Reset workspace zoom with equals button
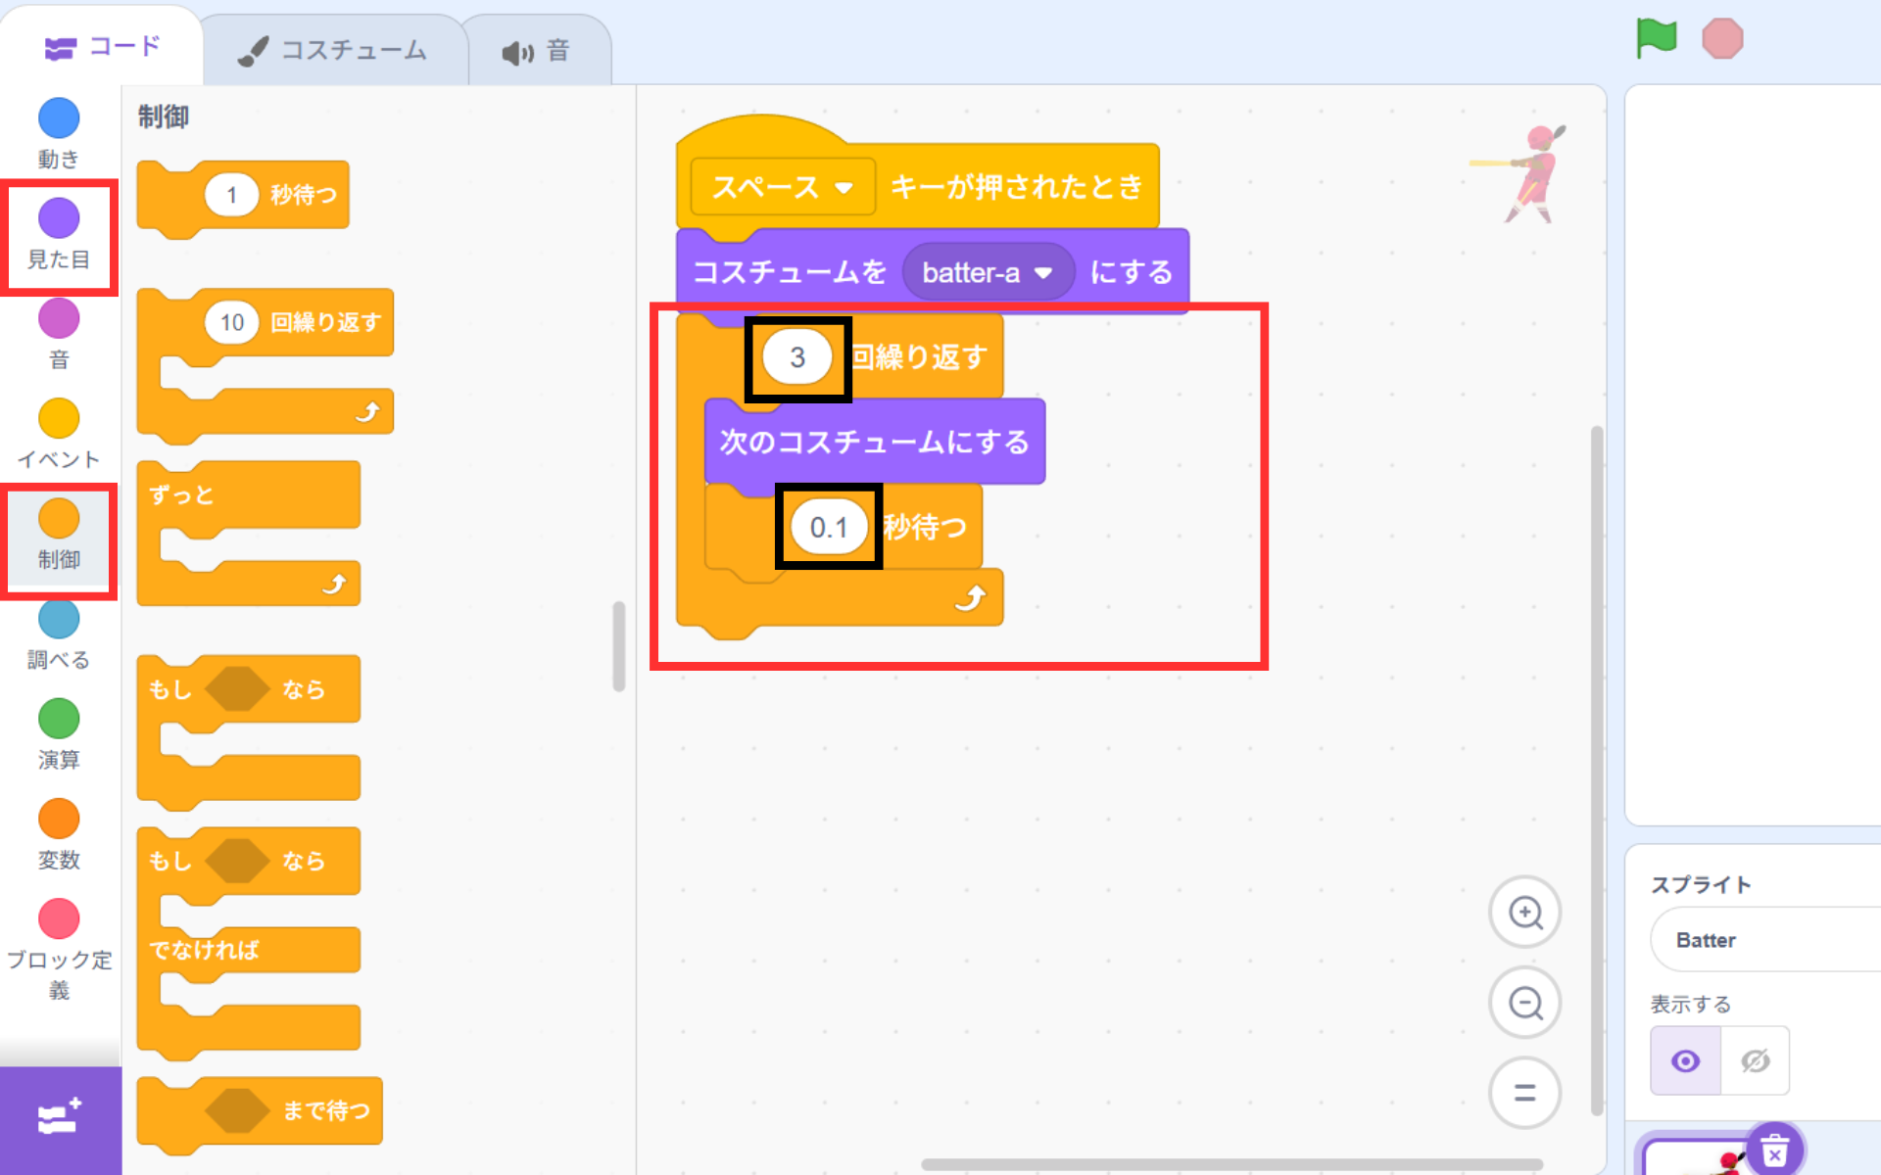Viewport: 1881px width, 1175px height. tap(1525, 1093)
